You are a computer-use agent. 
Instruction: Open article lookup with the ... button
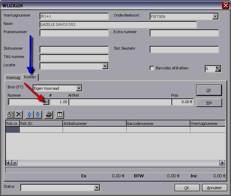(x=46, y=102)
